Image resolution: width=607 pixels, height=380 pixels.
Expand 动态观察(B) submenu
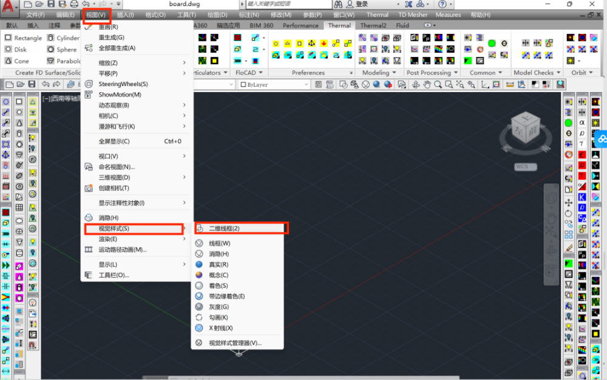(x=137, y=105)
